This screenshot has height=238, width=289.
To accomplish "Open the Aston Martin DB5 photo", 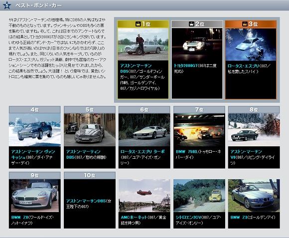I will point(143,44).
